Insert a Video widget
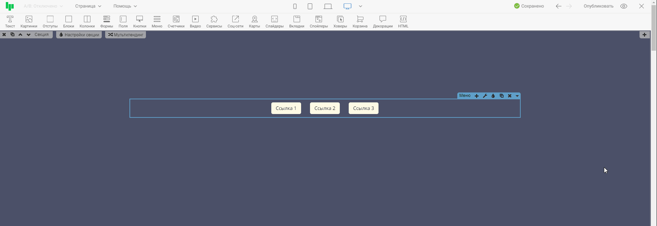Viewport: 657px width, 226px height. click(x=195, y=22)
